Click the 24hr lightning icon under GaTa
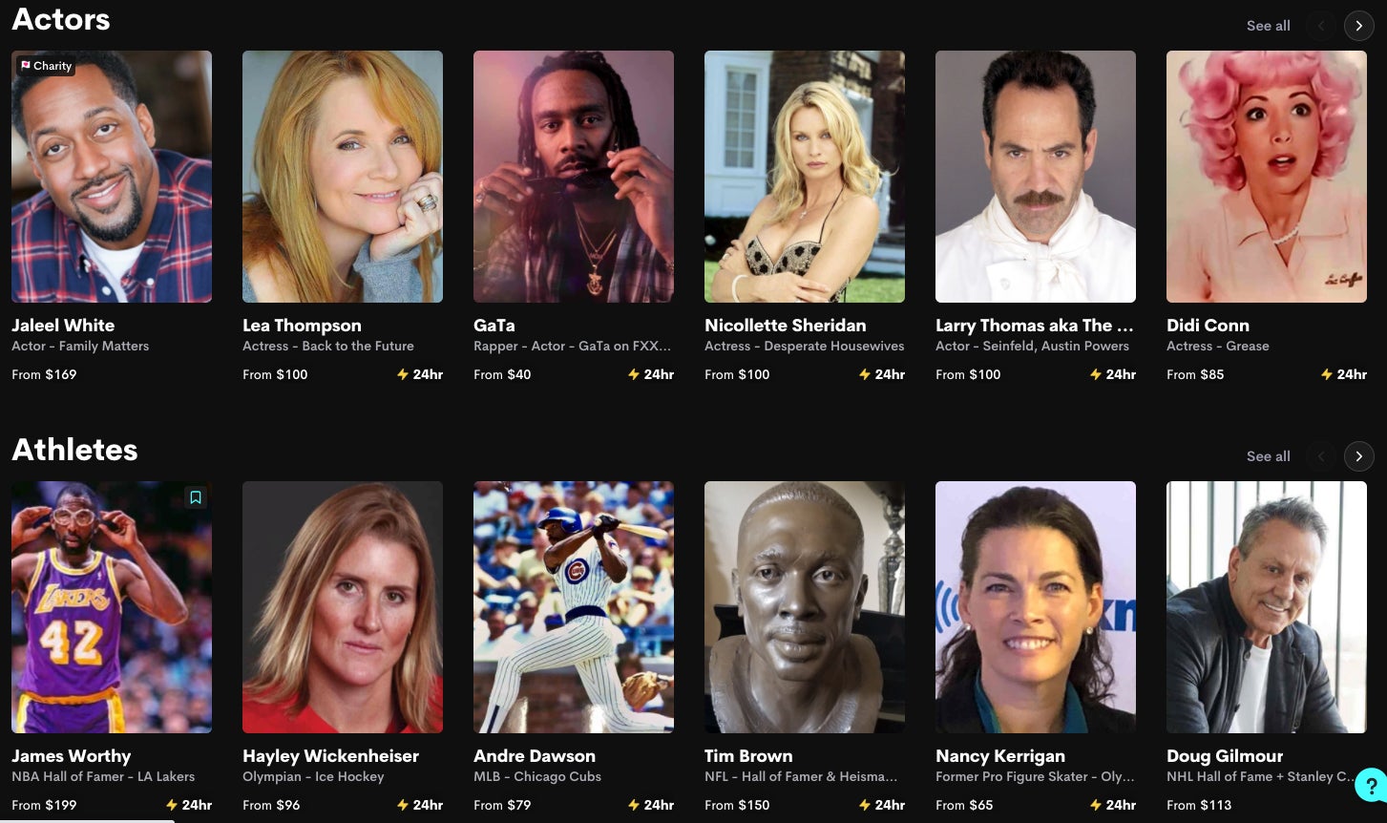Image resolution: width=1387 pixels, height=823 pixels. [634, 374]
